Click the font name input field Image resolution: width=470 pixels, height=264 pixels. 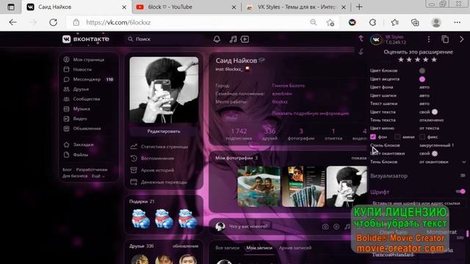(416, 203)
